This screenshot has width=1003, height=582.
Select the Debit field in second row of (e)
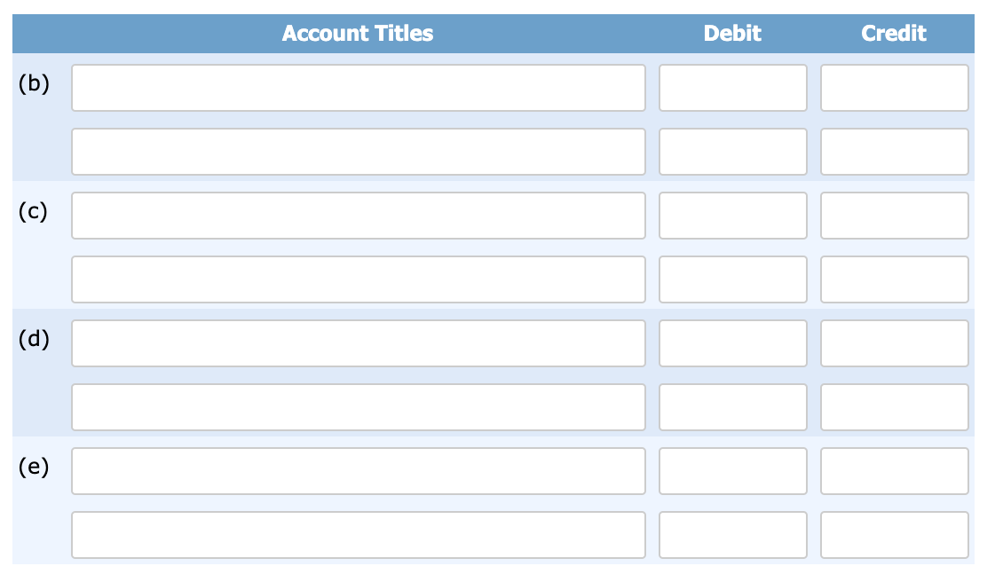click(731, 534)
